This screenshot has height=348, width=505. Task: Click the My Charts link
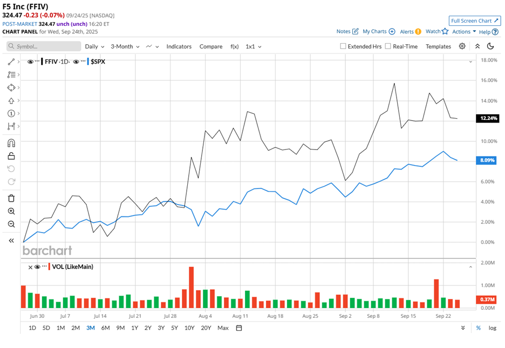click(374, 31)
